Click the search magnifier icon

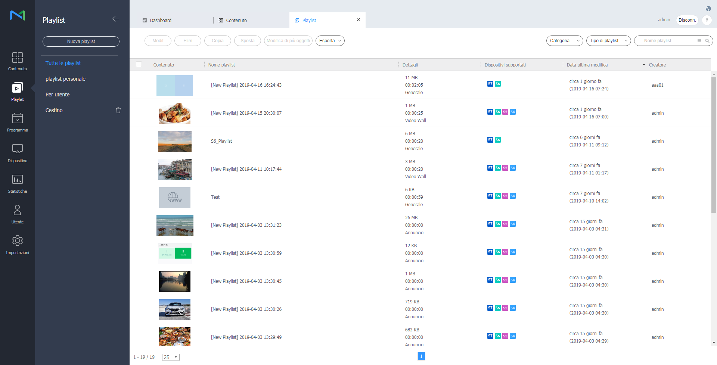(x=707, y=41)
